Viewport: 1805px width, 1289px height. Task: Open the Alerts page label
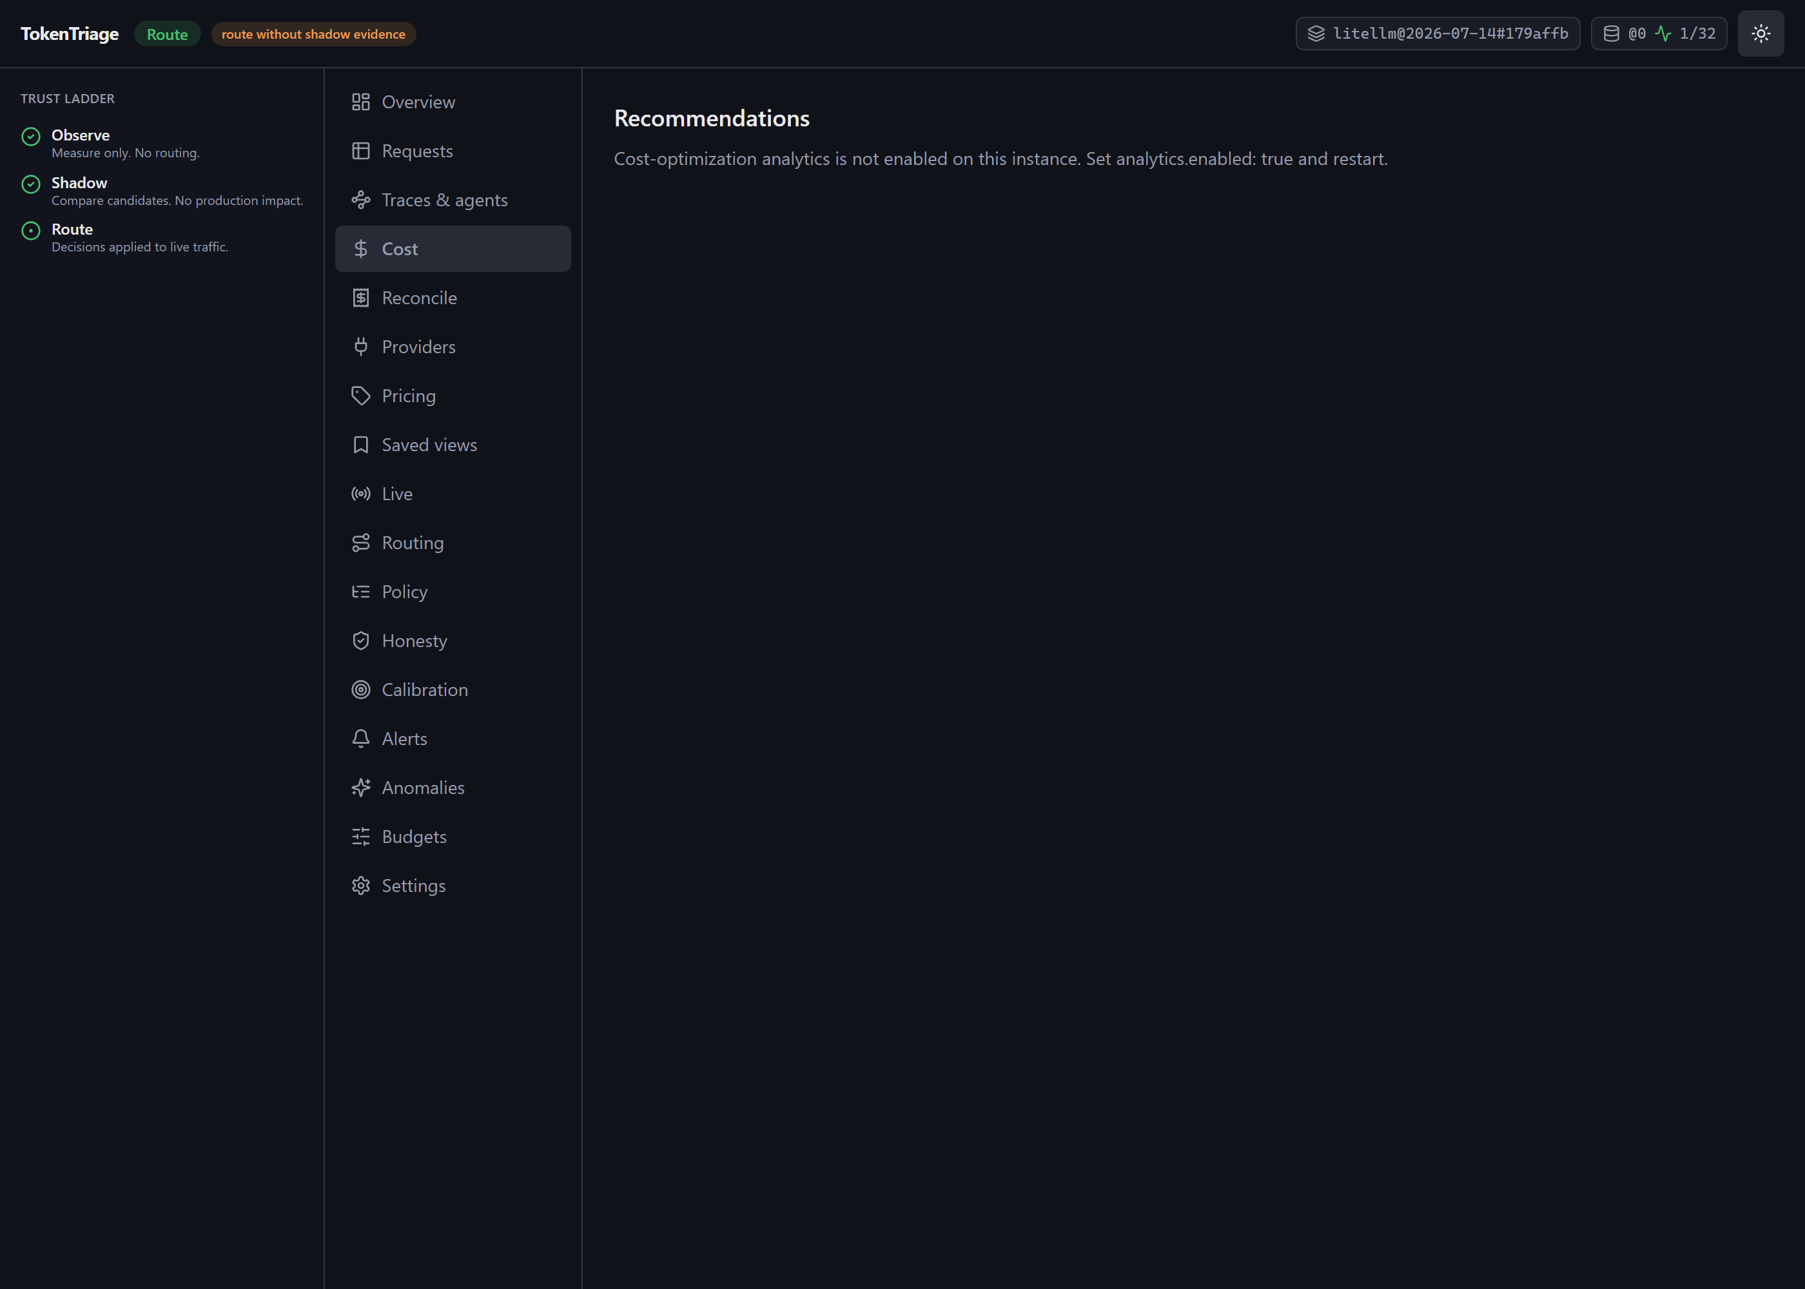pos(404,738)
